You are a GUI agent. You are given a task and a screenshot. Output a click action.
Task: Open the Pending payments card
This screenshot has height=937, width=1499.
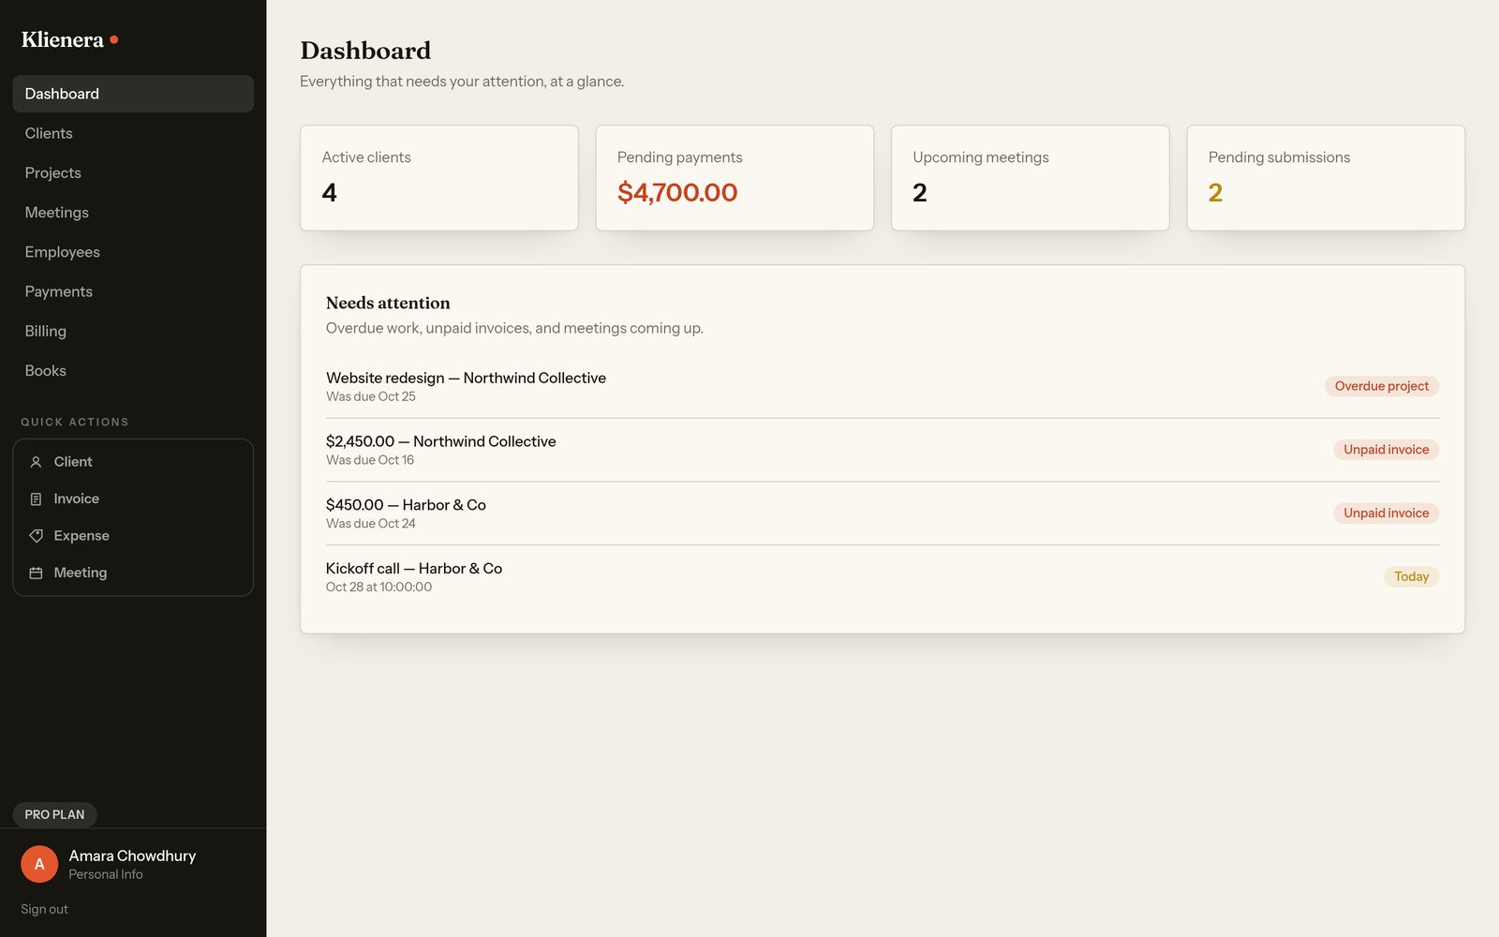coord(735,178)
